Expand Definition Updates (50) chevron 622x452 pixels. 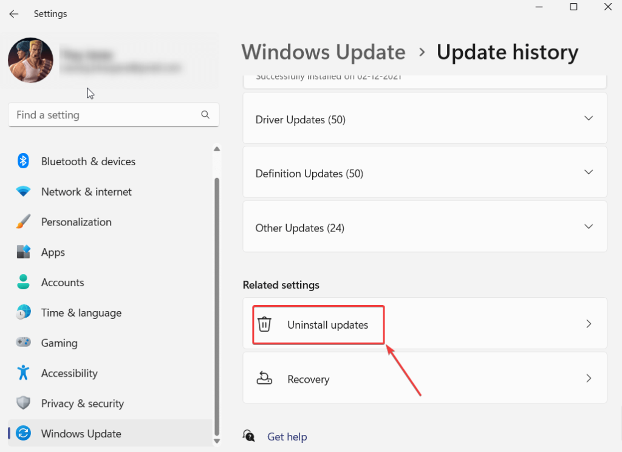point(589,172)
